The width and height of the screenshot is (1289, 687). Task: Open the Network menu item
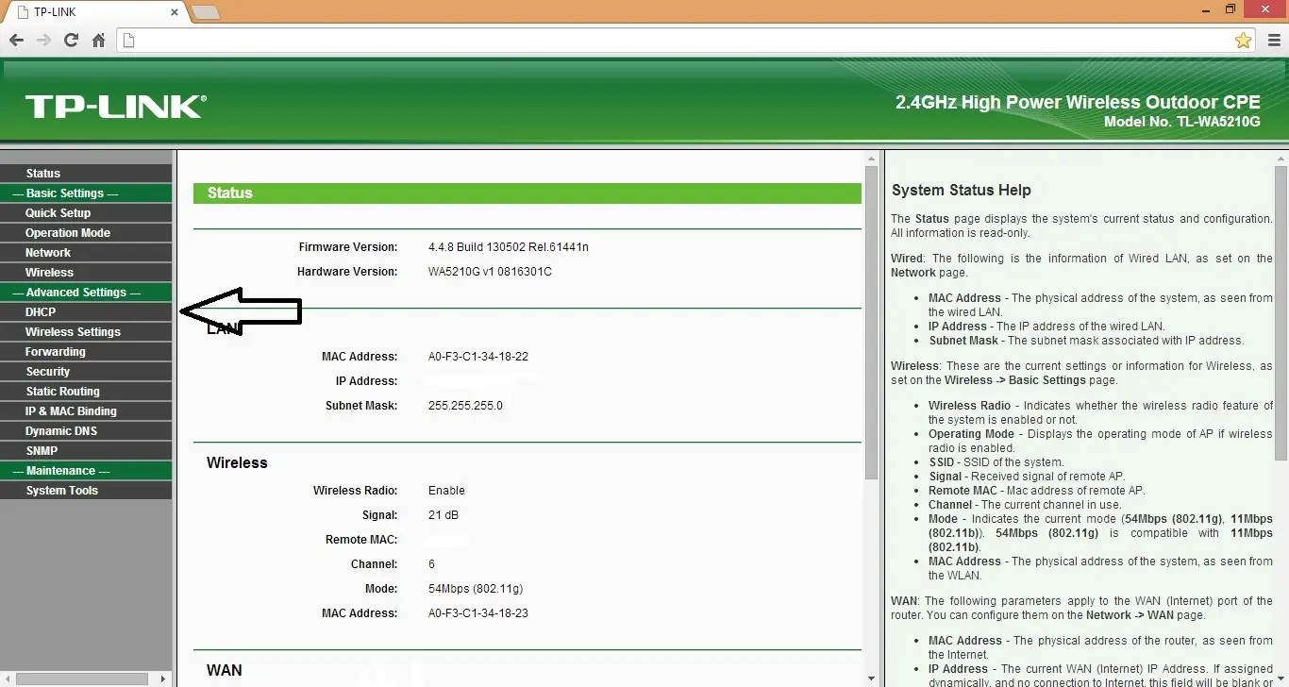(x=86, y=253)
